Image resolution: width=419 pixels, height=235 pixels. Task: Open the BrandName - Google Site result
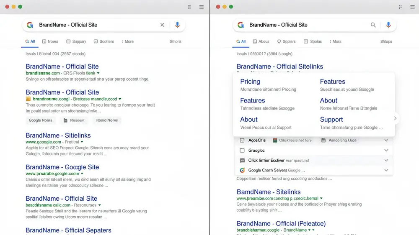(x=62, y=167)
